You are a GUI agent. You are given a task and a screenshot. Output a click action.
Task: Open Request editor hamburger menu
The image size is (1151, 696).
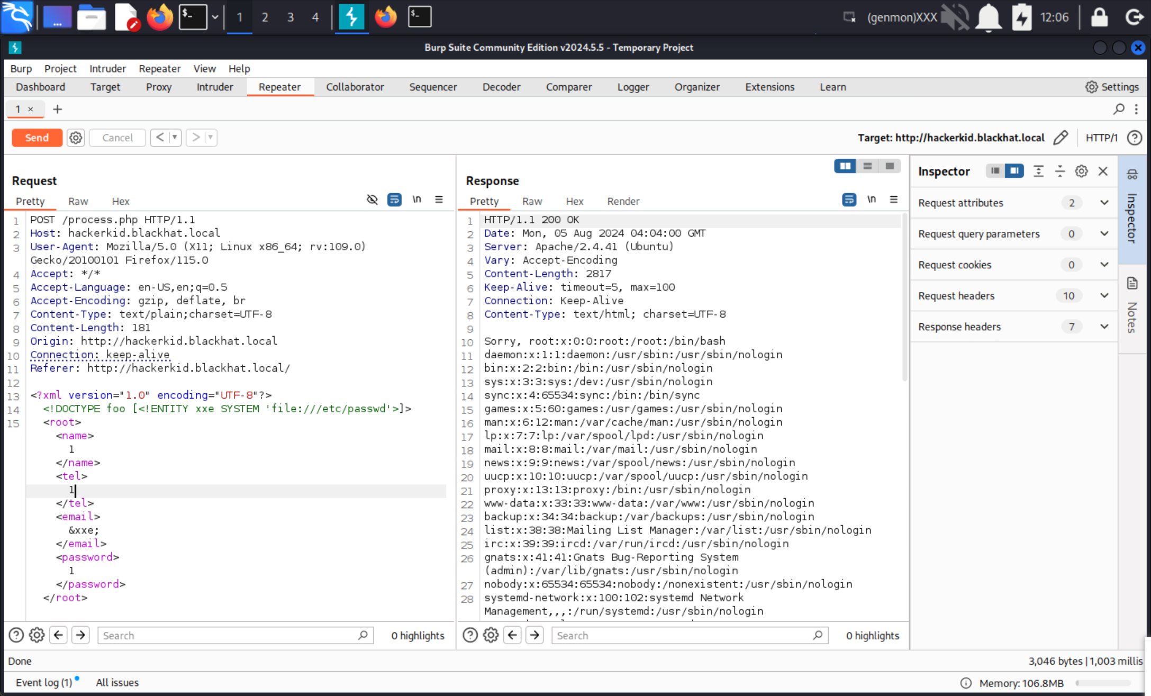click(439, 200)
